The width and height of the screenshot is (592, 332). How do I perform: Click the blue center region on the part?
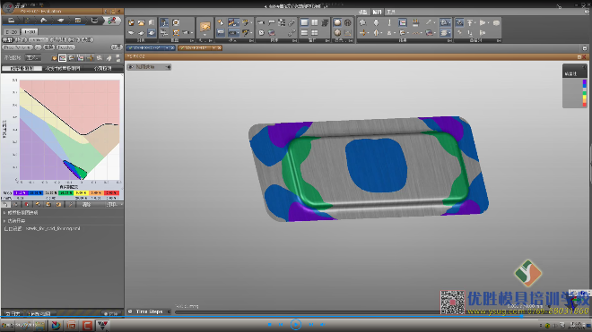tap(377, 165)
